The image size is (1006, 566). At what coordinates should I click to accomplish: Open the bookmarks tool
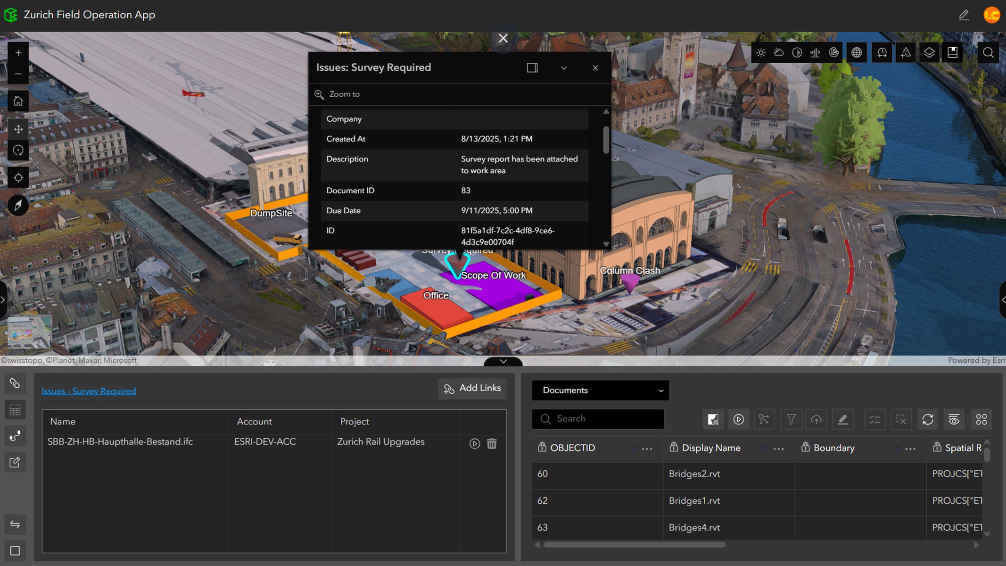tap(952, 52)
